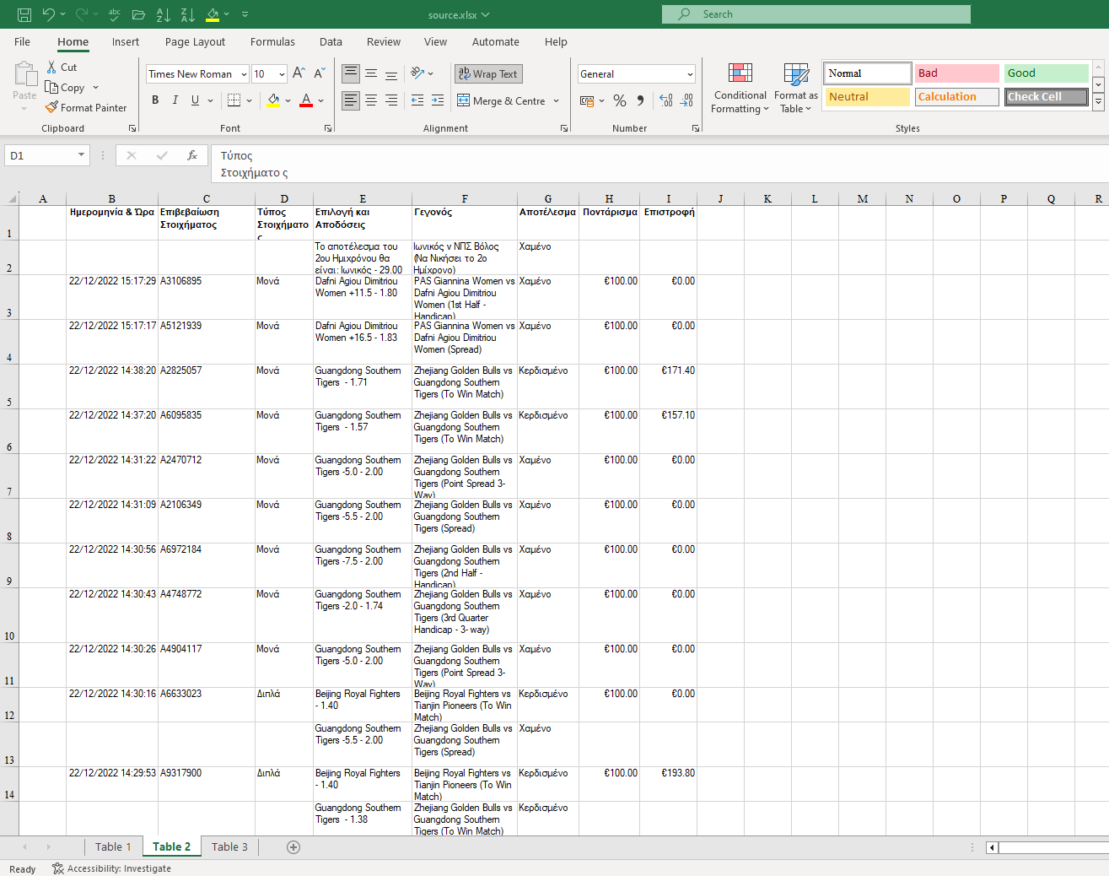This screenshot has height=876, width=1109.
Task: Apply Percent Style format
Action: (620, 100)
